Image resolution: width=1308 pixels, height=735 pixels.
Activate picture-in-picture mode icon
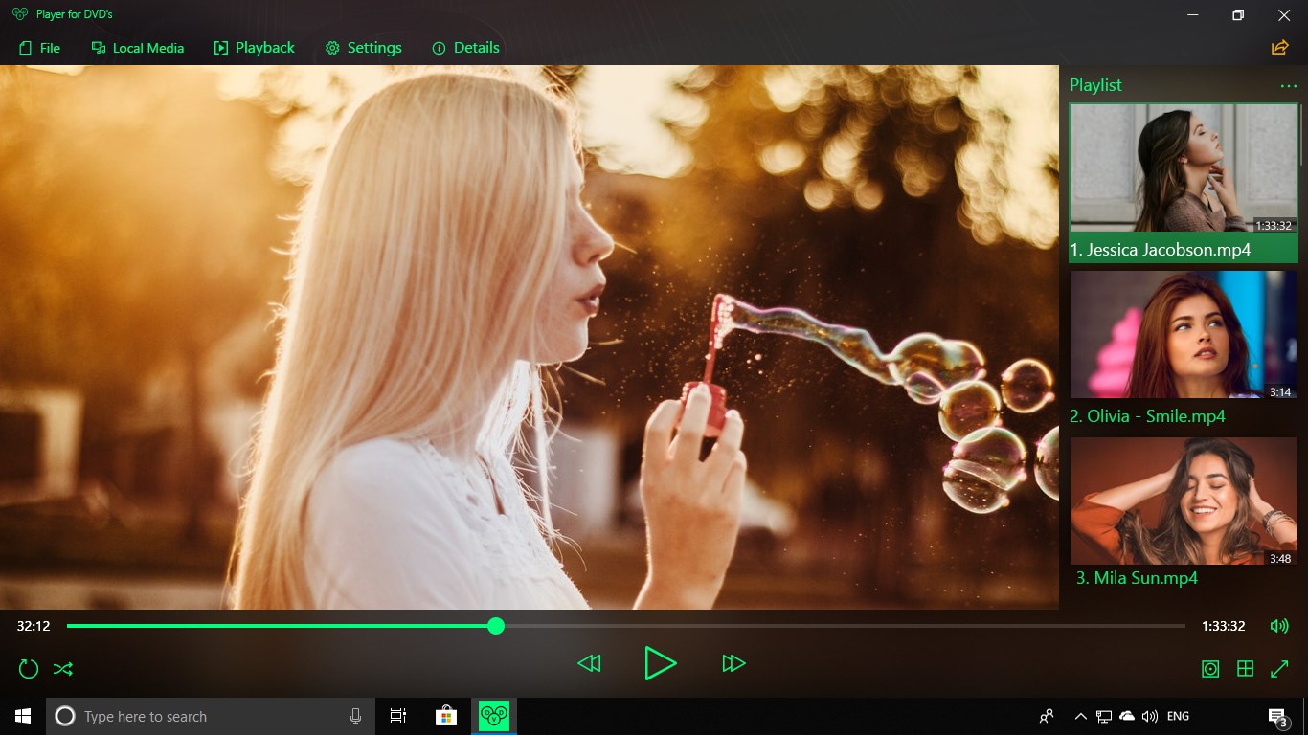(1209, 669)
